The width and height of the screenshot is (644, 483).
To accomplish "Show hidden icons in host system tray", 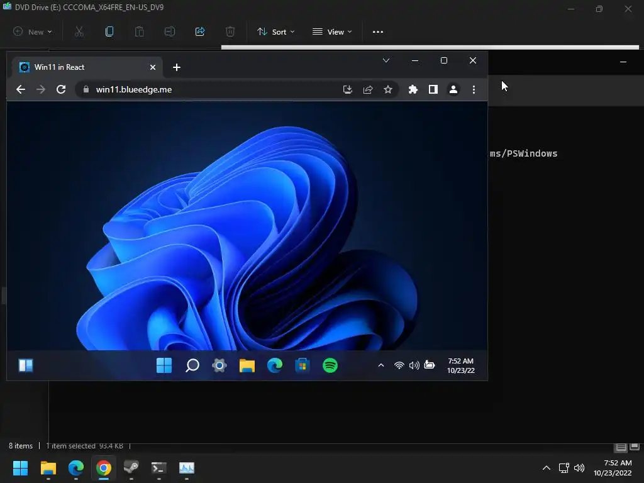I will (x=547, y=468).
